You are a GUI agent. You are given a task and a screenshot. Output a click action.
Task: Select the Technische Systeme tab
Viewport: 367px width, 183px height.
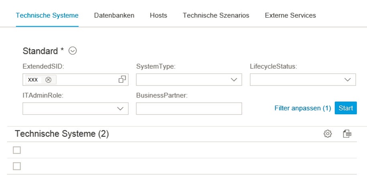point(47,16)
